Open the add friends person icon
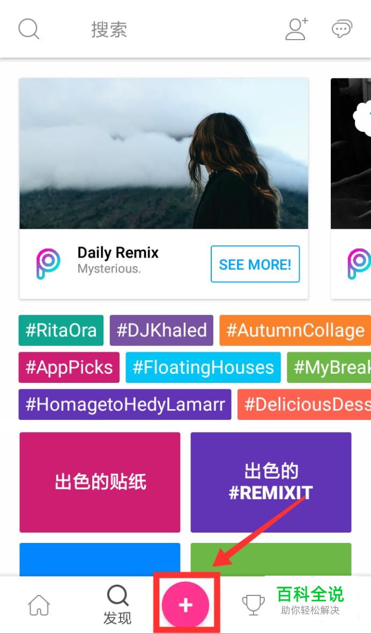371x634 pixels. click(297, 29)
